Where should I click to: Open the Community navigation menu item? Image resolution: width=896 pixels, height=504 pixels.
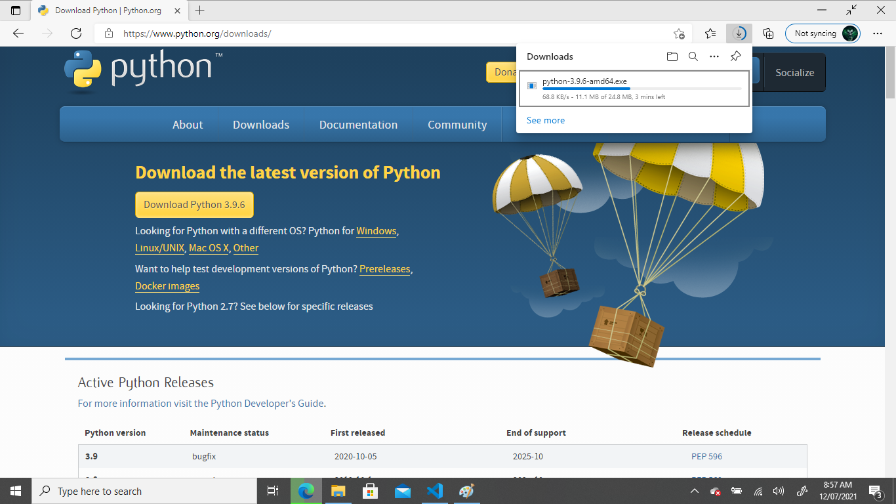coord(457,125)
